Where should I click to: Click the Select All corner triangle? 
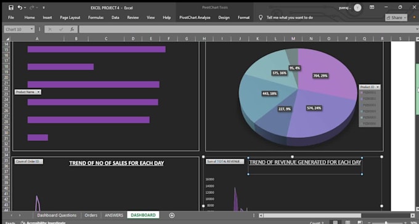coord(7,39)
